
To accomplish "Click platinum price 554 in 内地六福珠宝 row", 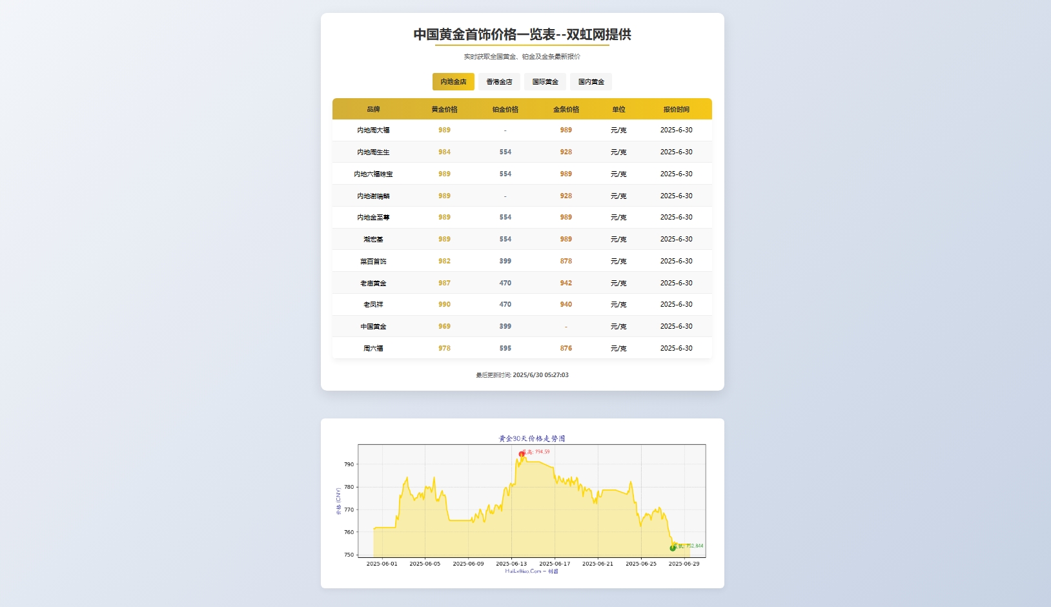I will click(505, 174).
